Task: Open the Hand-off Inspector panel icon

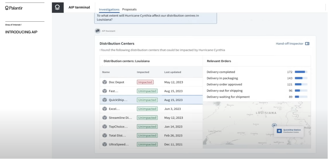Action: 307,44
